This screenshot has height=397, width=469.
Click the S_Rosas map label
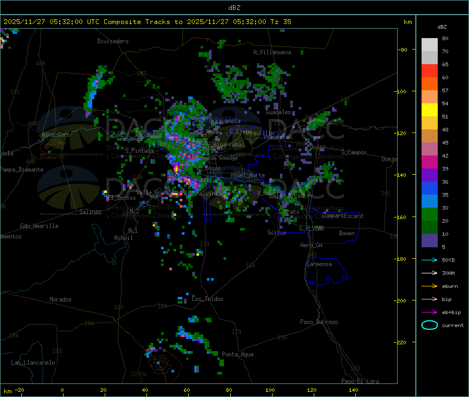(210, 169)
